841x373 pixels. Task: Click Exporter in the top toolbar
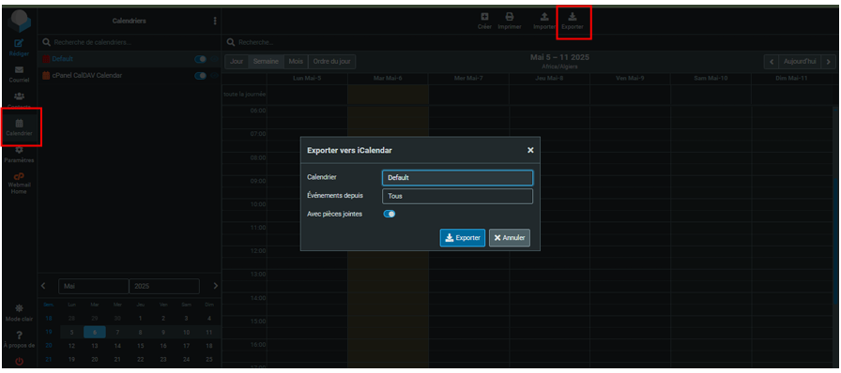click(x=573, y=22)
